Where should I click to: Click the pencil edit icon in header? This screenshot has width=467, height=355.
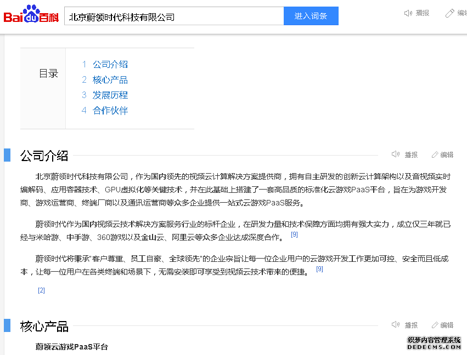pos(449,13)
